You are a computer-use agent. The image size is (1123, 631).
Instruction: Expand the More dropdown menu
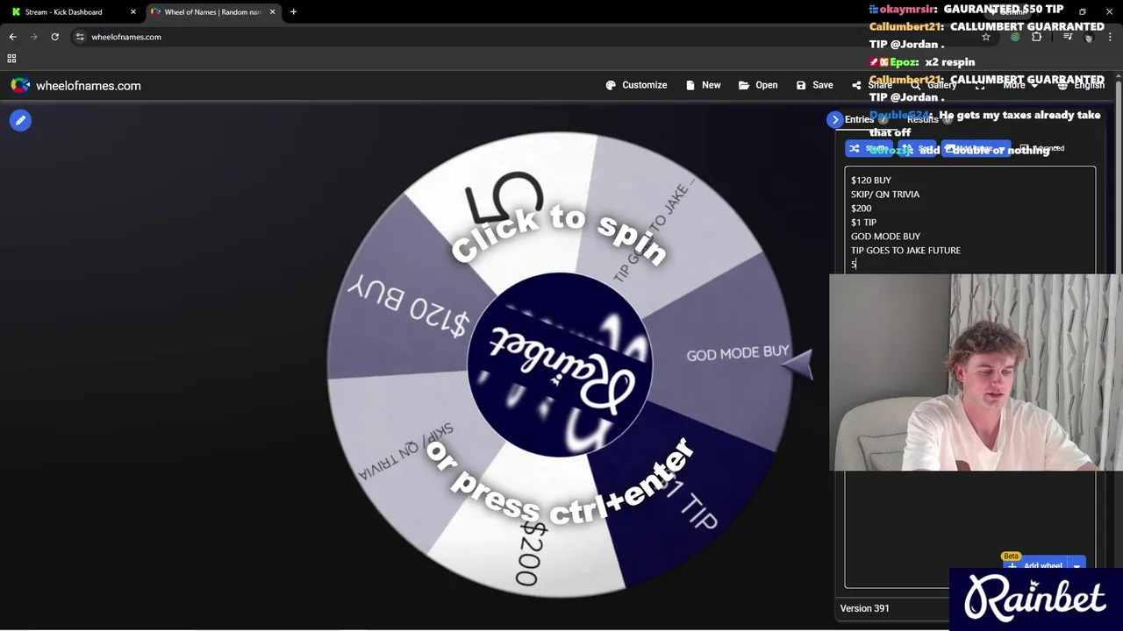pyautogui.click(x=1020, y=85)
